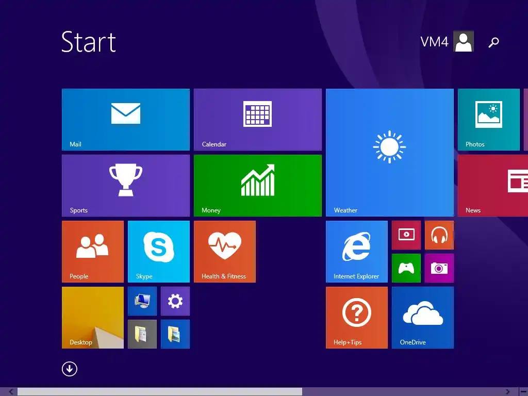Open the News tile
Screen dimensions: 528x396
coord(493,186)
